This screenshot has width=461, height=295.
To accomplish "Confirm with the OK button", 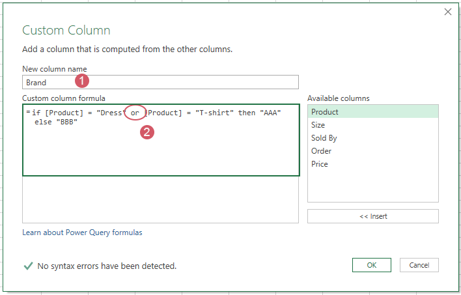I will [371, 265].
